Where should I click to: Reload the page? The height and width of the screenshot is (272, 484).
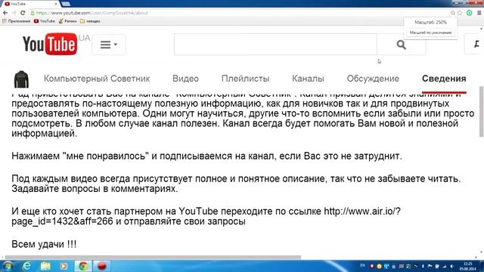click(23, 13)
